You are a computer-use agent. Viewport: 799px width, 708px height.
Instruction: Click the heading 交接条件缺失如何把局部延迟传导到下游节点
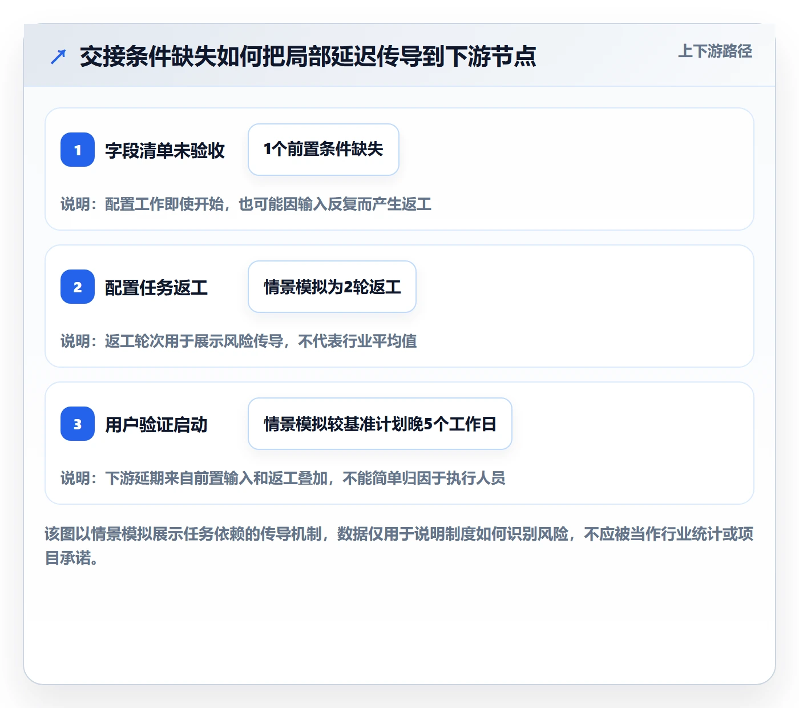click(308, 57)
